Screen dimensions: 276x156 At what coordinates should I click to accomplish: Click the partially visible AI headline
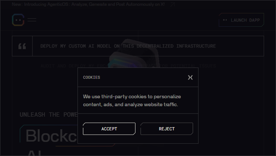(34, 153)
